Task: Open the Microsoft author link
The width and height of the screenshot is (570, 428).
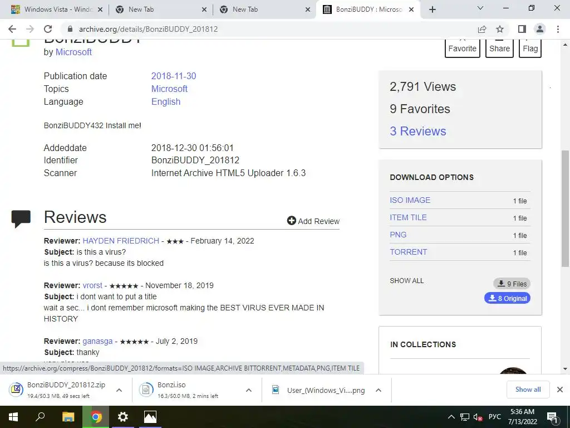Action: (73, 52)
